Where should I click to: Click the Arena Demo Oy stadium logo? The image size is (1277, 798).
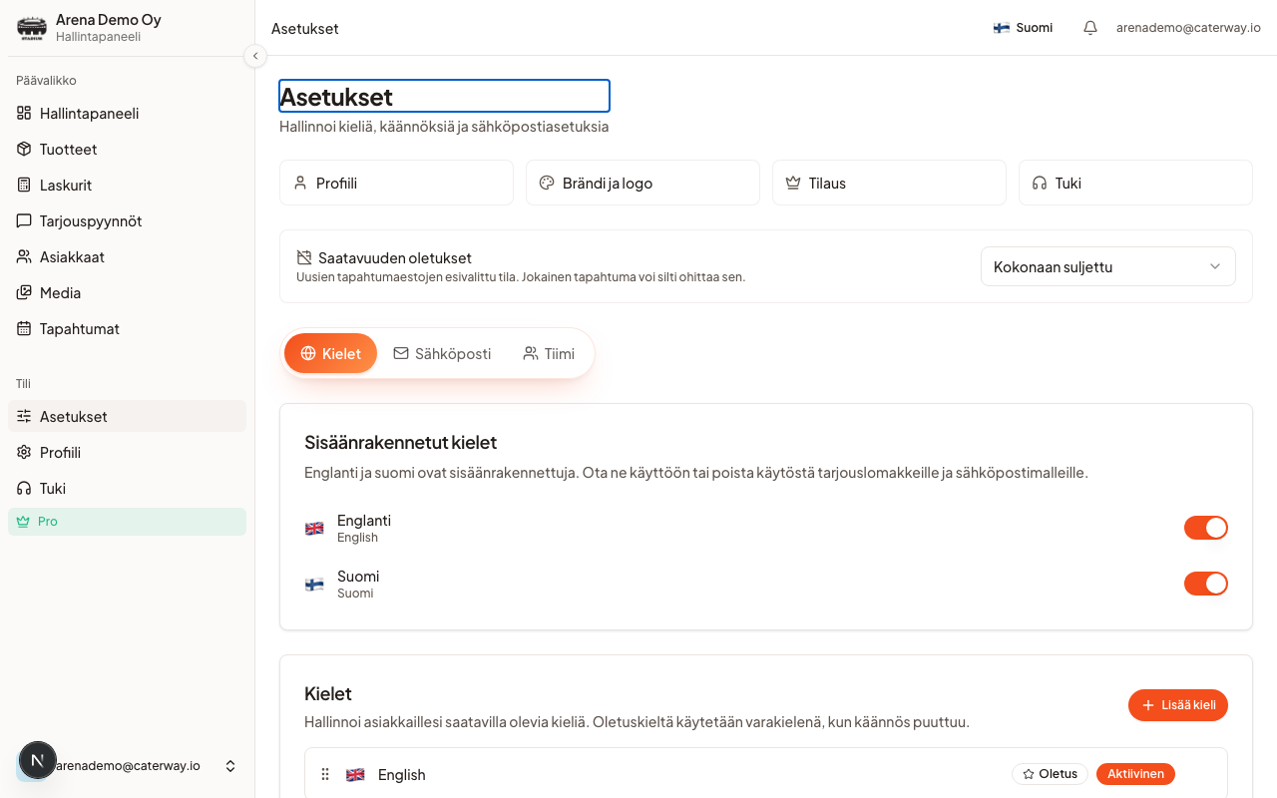coord(32,28)
